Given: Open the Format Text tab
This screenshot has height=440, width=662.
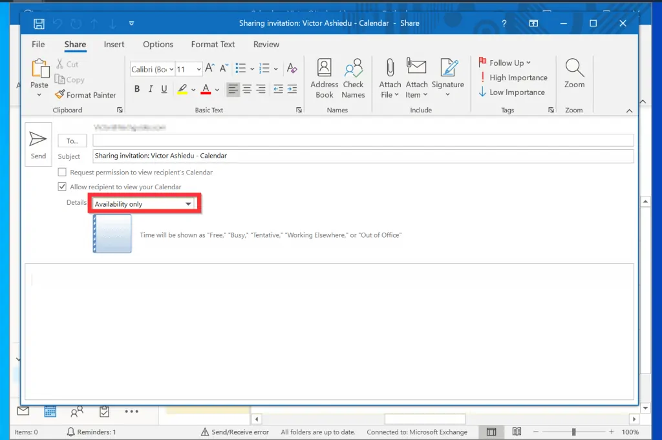Looking at the screenshot, I should point(213,45).
